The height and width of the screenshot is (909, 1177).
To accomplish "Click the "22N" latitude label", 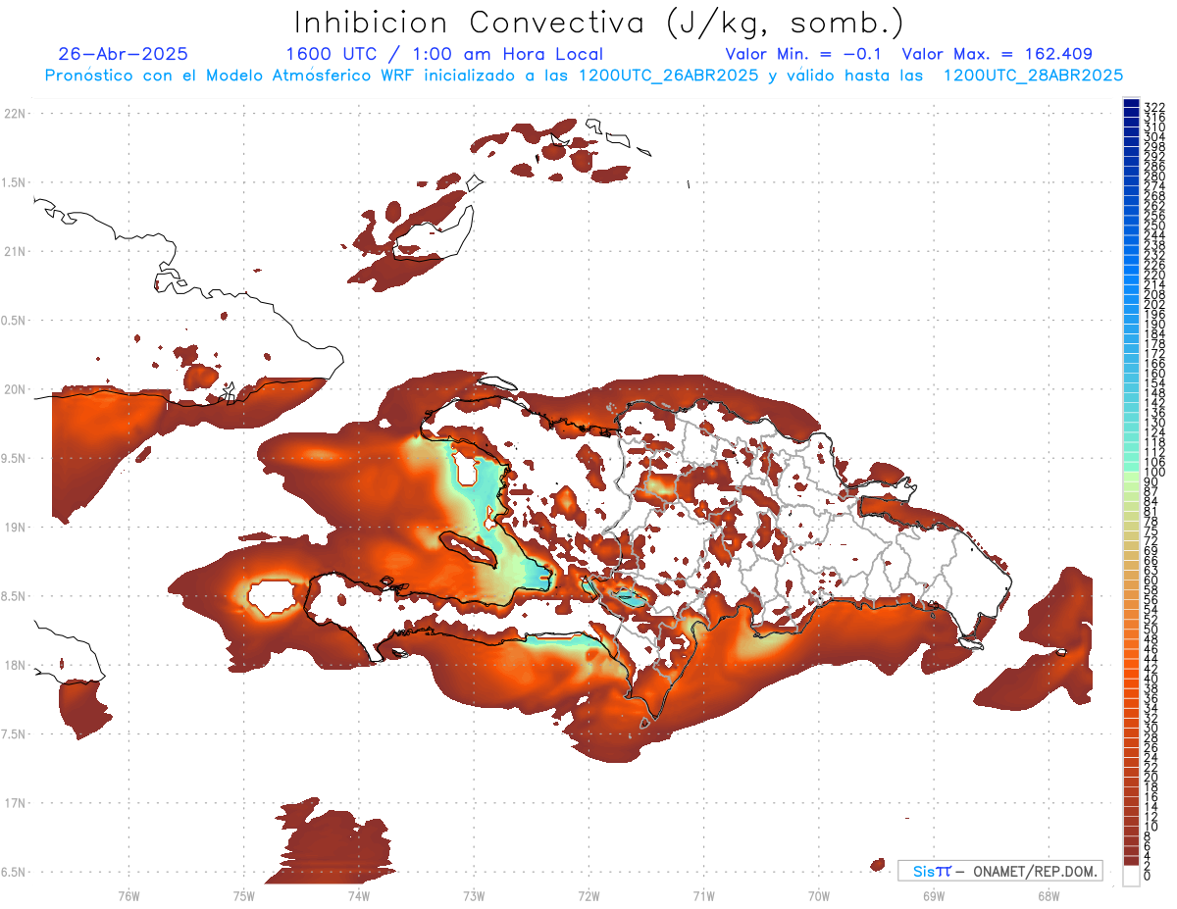I will tap(15, 114).
